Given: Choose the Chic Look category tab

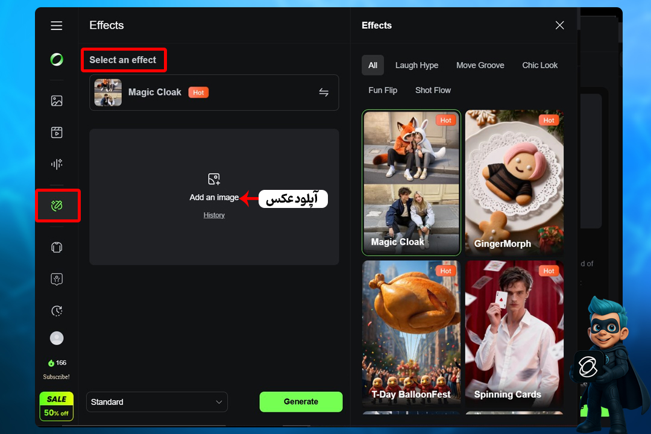Looking at the screenshot, I should (539, 65).
